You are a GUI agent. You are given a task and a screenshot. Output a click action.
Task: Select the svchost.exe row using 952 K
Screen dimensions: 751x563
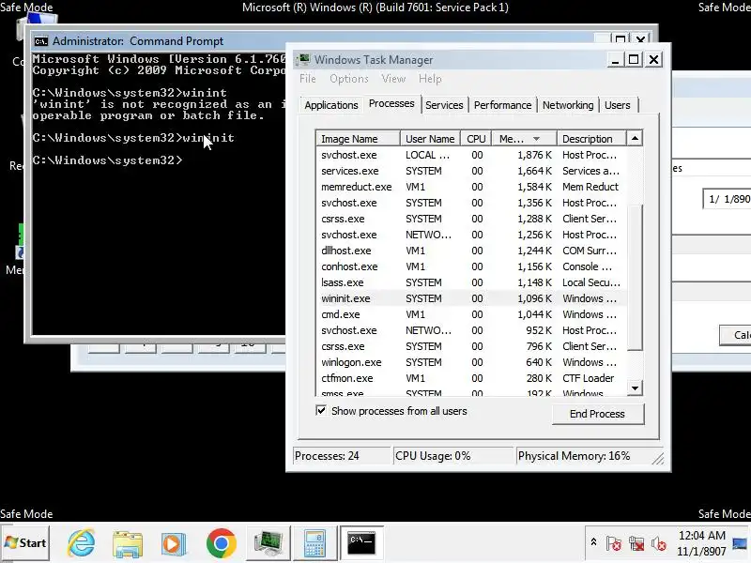(471, 330)
